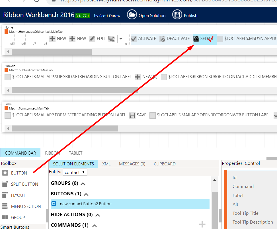Click the Open Solution icon

[x=132, y=15]
